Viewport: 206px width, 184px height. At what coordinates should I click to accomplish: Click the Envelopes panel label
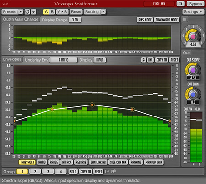point(12,59)
